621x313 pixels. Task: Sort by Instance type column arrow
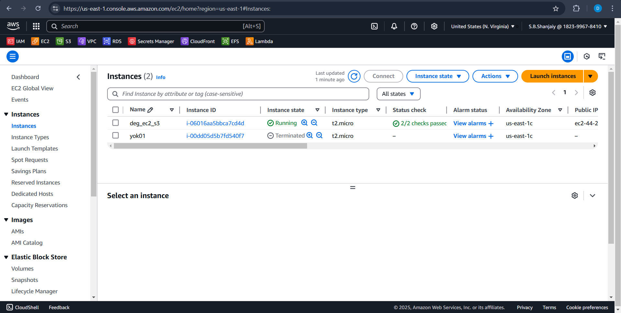[378, 110]
